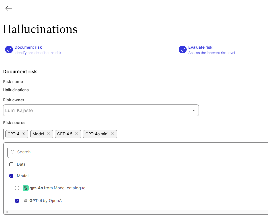
Task: Uncheck GPT-4 by OpenAI checkbox
Action: (x=17, y=201)
